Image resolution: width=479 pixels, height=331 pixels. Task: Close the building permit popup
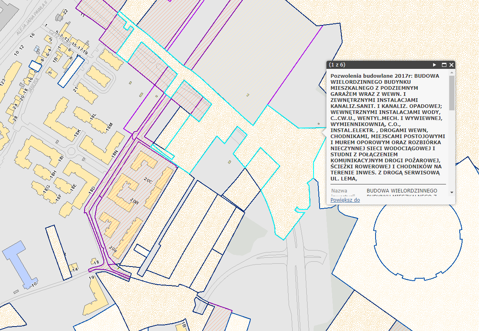[x=451, y=65]
